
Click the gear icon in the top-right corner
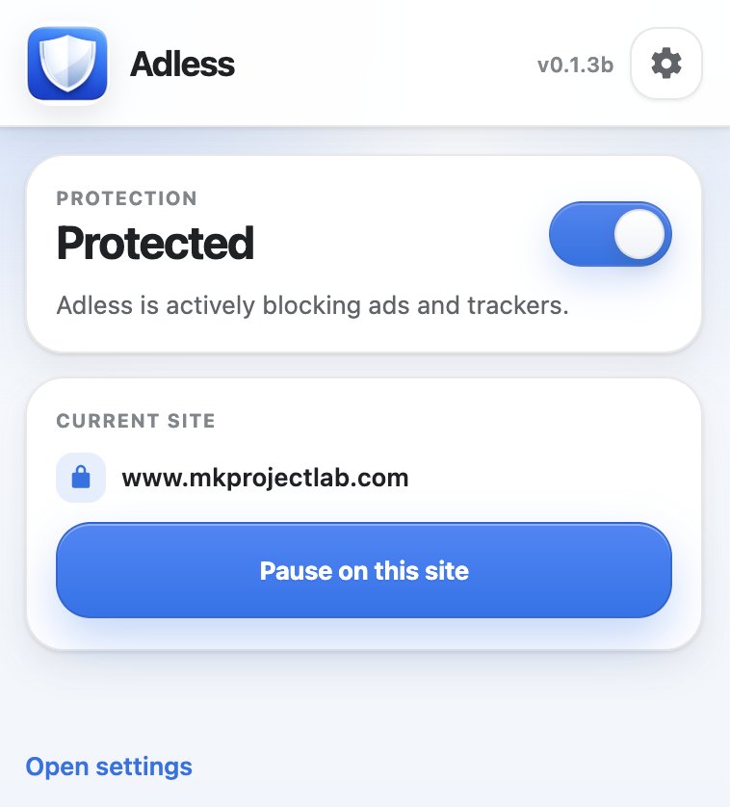[x=666, y=64]
